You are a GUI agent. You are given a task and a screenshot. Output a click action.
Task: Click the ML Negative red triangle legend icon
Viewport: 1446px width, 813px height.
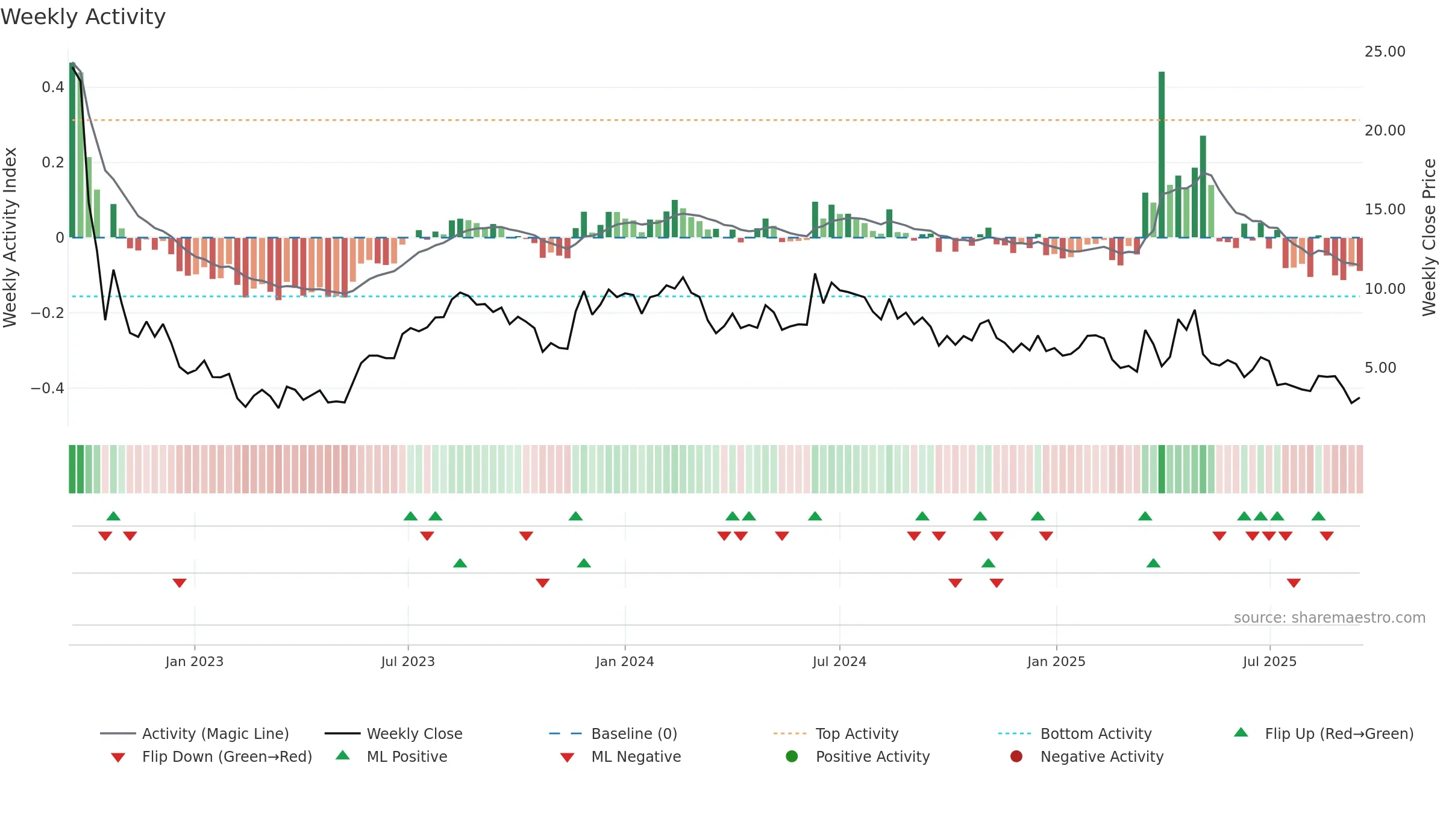pyautogui.click(x=567, y=758)
